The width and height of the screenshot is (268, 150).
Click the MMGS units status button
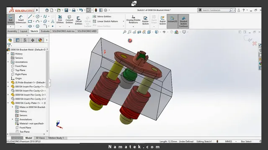click(x=229, y=141)
